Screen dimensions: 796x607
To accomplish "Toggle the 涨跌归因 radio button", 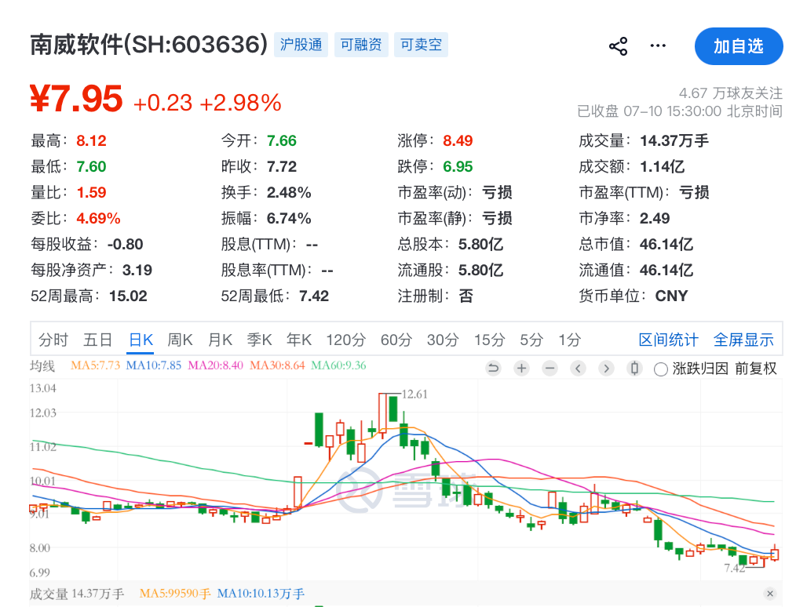I will [660, 369].
